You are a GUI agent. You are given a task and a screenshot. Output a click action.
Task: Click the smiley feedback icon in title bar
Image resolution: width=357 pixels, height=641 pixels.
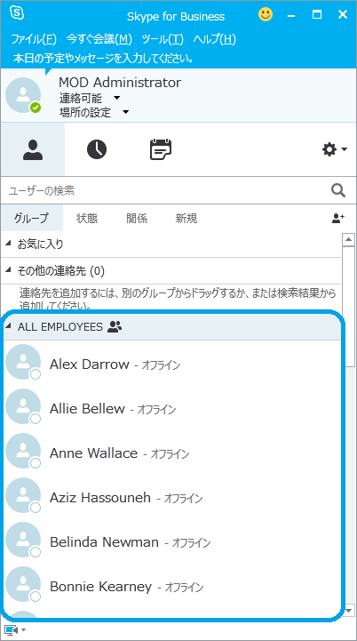coord(266,15)
